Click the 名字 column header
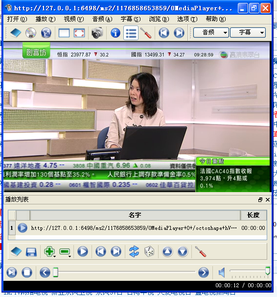Image resolution: width=277 pixels, height=297 pixels. point(135,215)
